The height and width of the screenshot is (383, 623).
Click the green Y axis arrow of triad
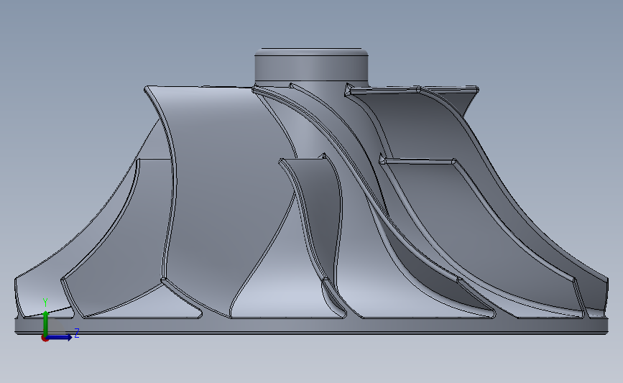(x=46, y=323)
